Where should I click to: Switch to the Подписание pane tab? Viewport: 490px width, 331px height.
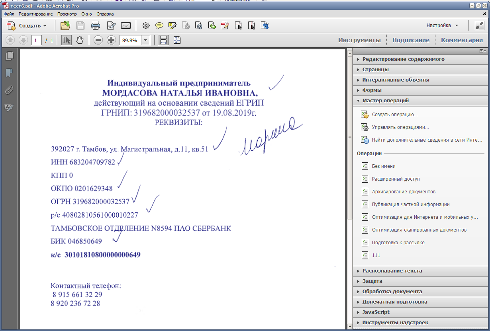(x=411, y=40)
